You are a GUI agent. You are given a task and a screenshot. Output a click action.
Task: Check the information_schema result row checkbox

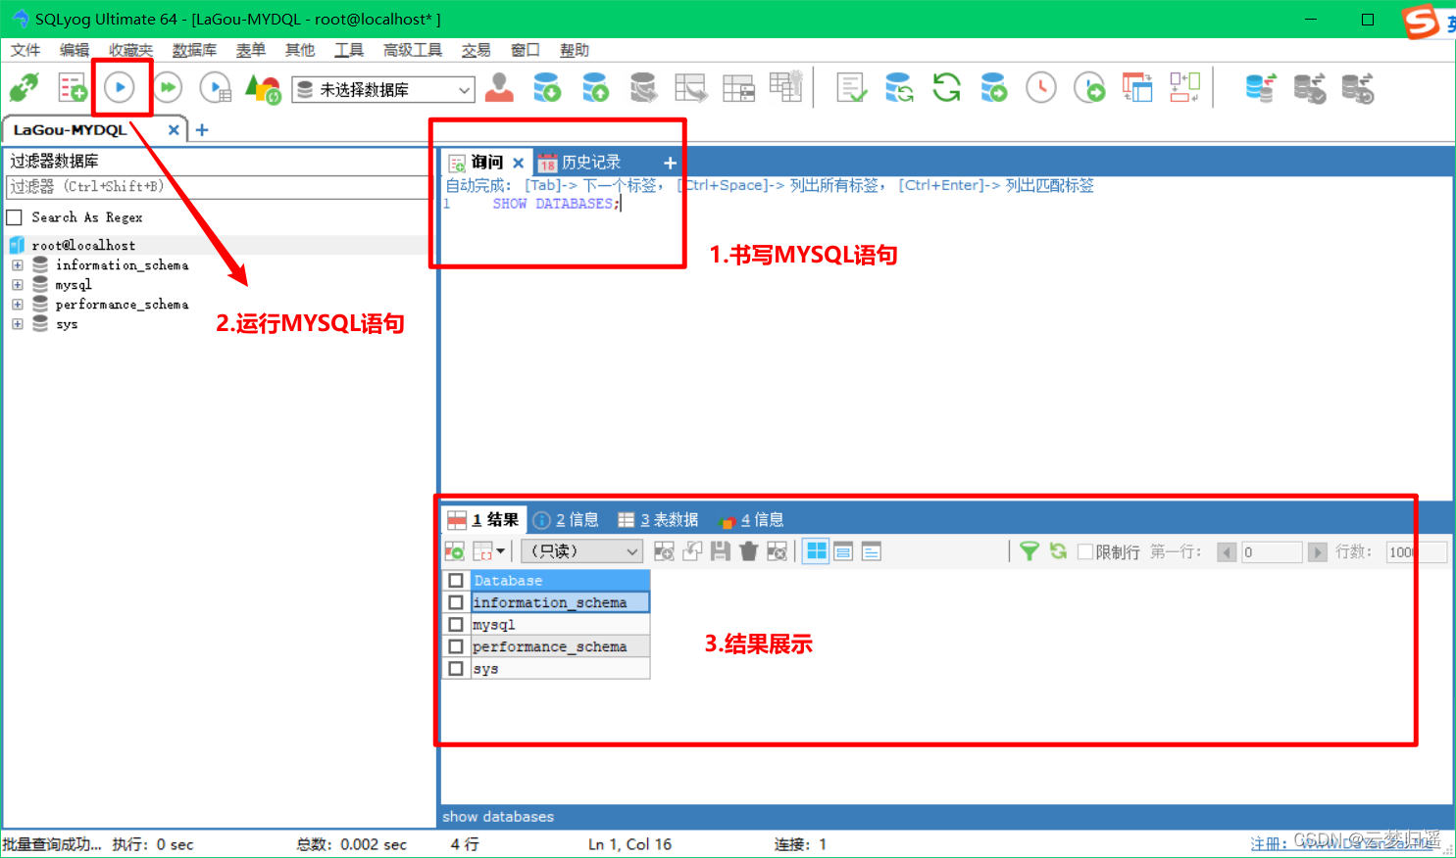456,602
